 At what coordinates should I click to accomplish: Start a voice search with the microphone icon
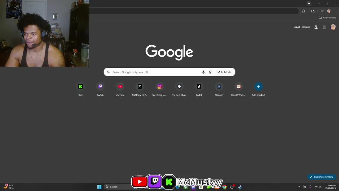click(203, 72)
